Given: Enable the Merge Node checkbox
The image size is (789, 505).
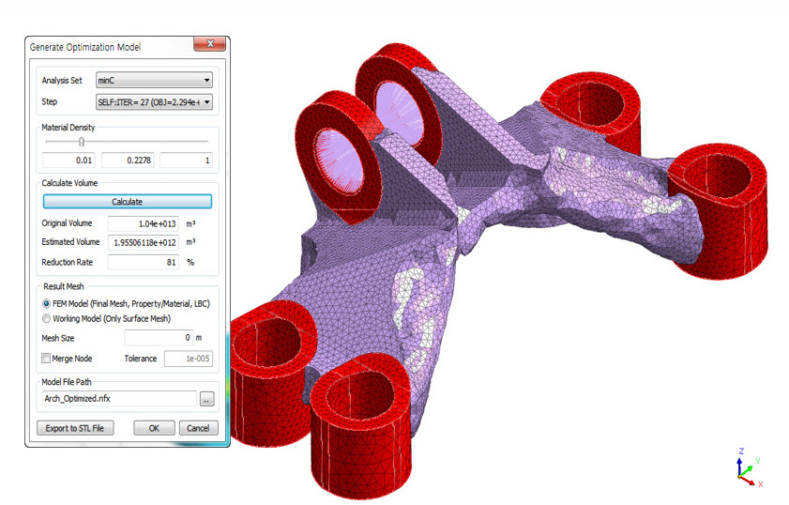Looking at the screenshot, I should coord(47,358).
